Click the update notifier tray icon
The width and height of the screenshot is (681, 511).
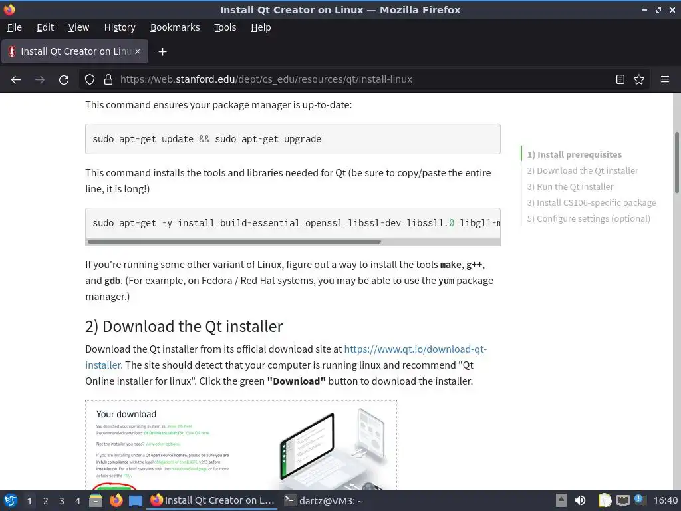tap(640, 500)
